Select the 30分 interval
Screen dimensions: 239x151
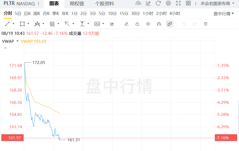[x=136, y=14]
